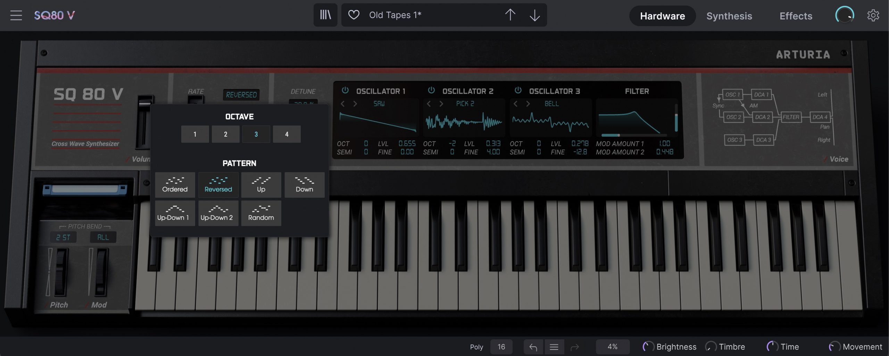Open the REVERSED arpeggio pattern dropdown
889x356 pixels.
241,95
